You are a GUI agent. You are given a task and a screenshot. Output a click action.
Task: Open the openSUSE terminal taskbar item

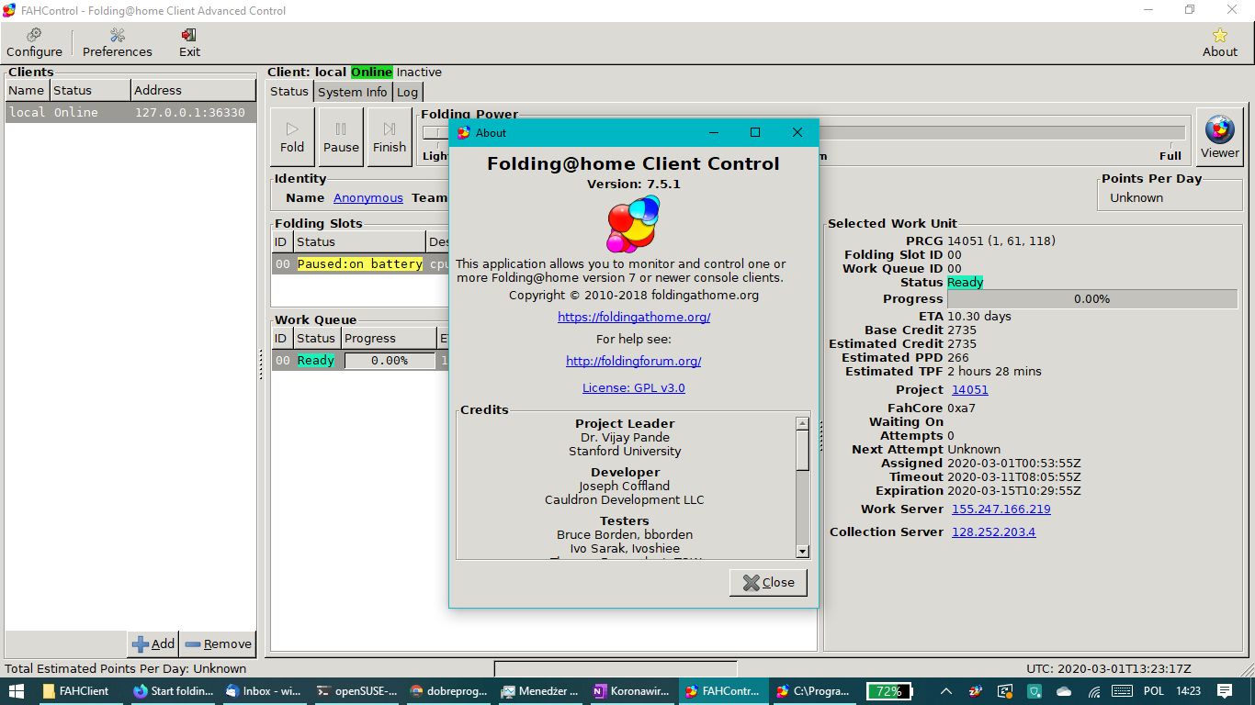click(356, 691)
